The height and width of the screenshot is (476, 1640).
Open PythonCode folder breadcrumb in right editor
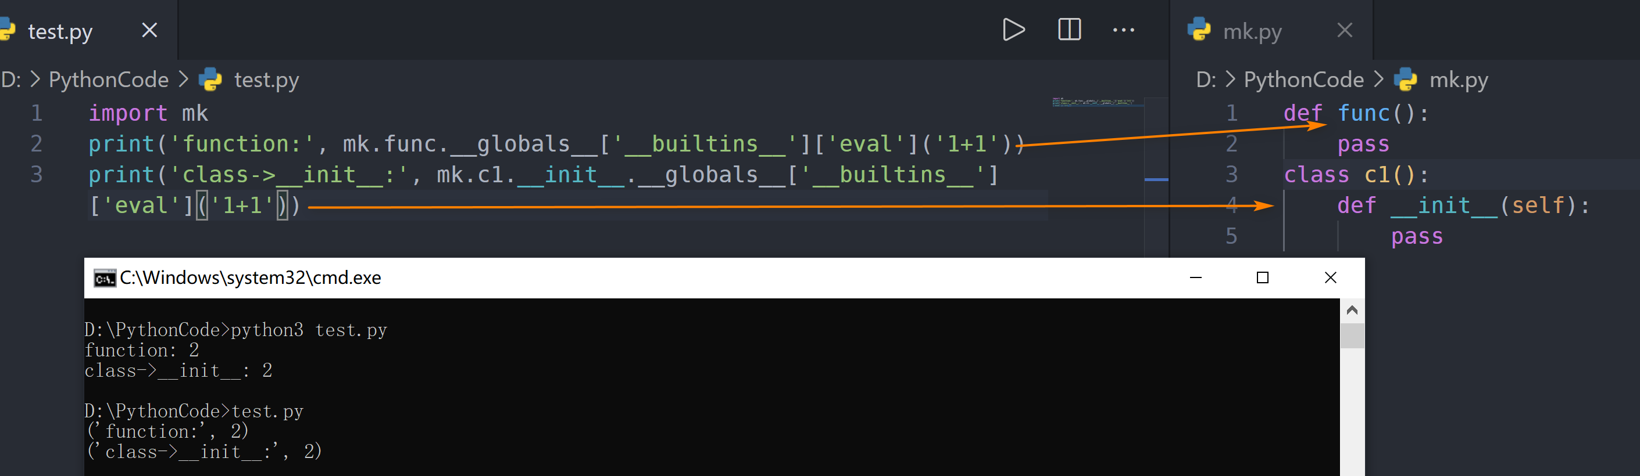tap(1303, 80)
